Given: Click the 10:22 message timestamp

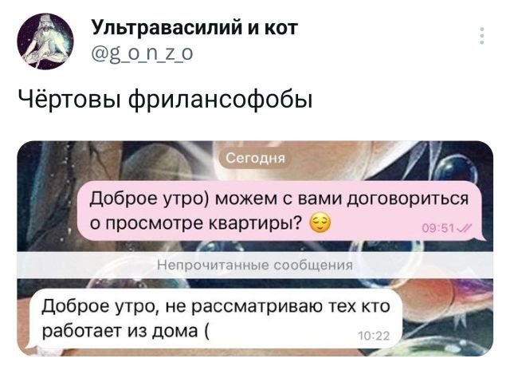Looking at the screenshot, I should (374, 337).
